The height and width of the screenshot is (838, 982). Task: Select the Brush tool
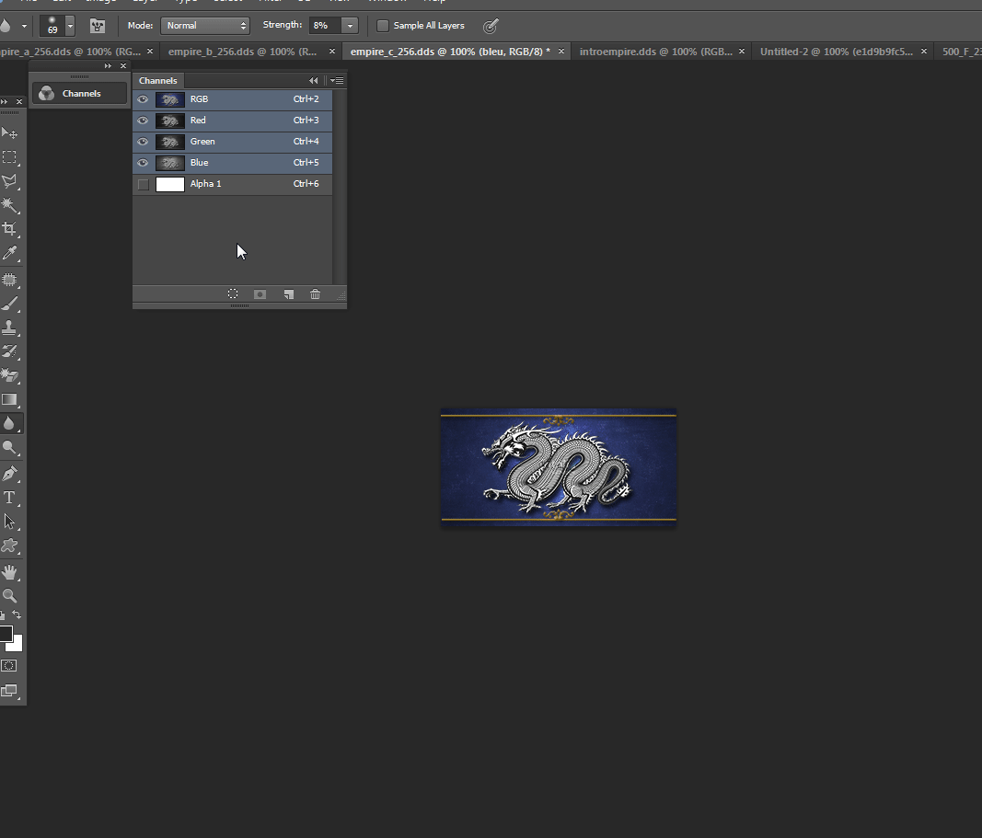pyautogui.click(x=9, y=304)
